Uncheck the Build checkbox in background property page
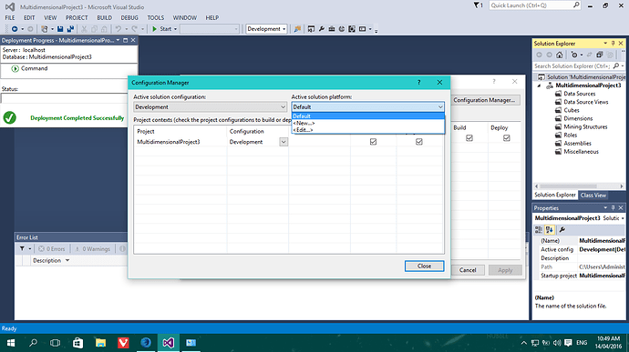This screenshot has height=352, width=629. (469, 137)
